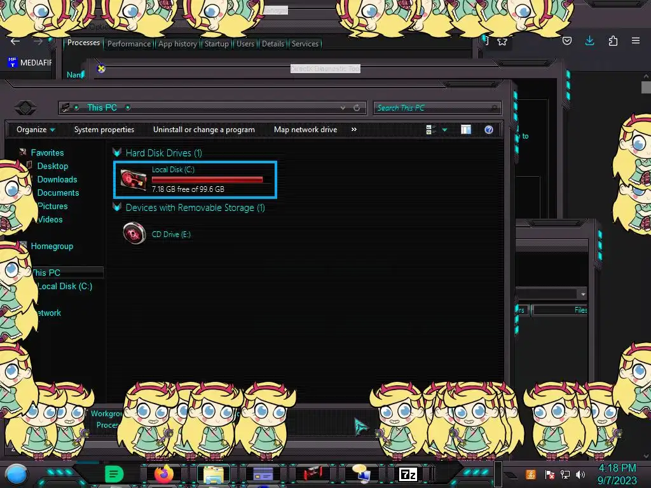
Task: Open the purple card app on taskbar
Action: [263, 474]
